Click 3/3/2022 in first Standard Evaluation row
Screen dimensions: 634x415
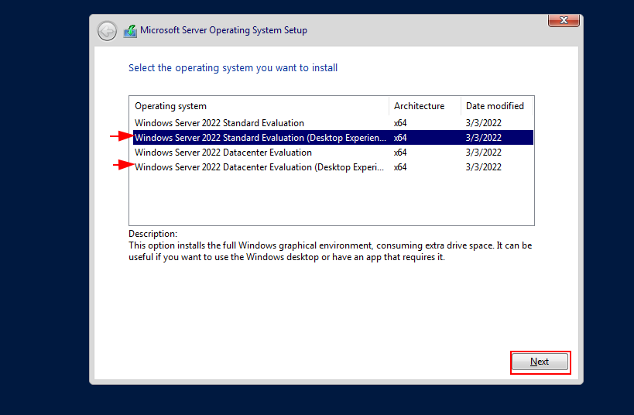483,123
